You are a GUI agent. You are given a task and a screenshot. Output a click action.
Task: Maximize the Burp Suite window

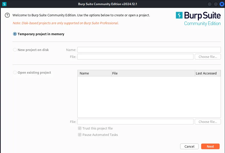point(216,4)
